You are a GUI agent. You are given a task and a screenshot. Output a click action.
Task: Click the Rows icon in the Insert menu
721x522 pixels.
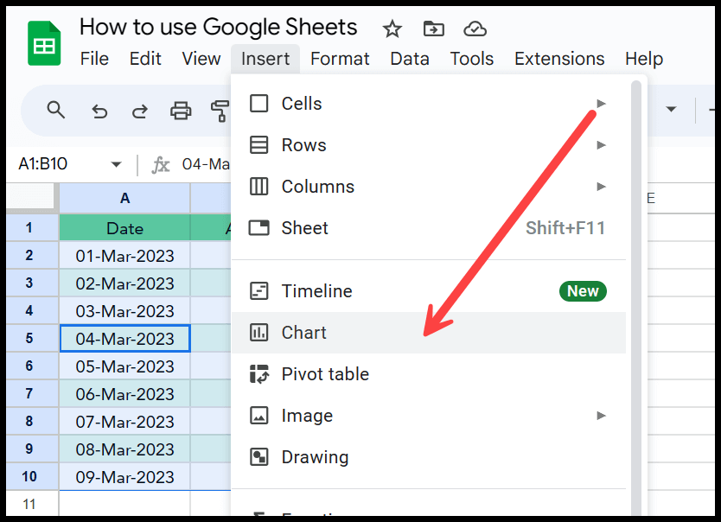pos(258,144)
